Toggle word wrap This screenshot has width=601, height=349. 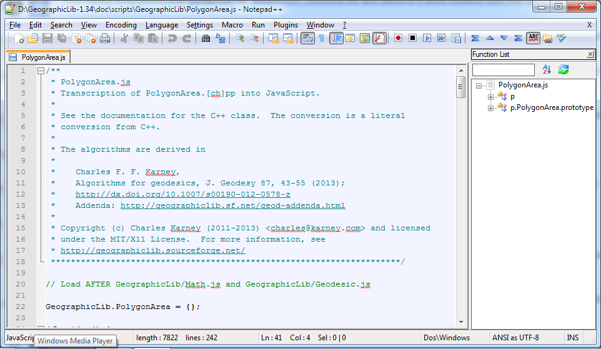pyautogui.click(x=307, y=38)
